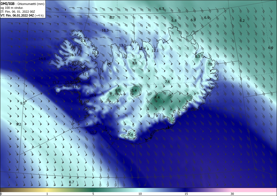Click the 9.5 value label

[23, 103]
